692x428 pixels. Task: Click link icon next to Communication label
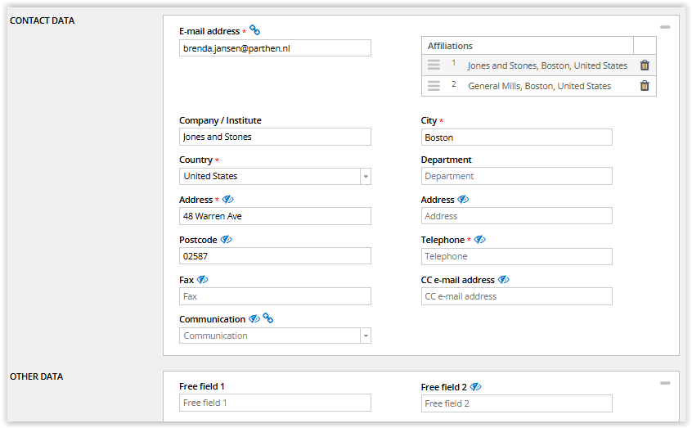267,318
